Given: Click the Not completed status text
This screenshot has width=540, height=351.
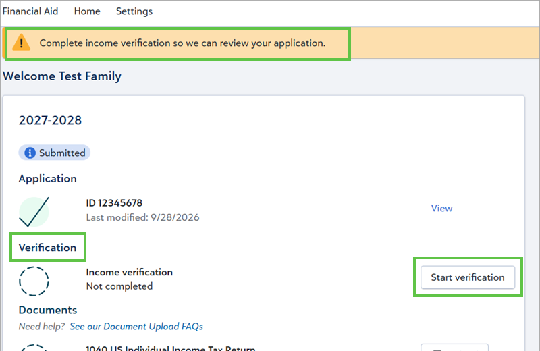Looking at the screenshot, I should (x=119, y=286).
